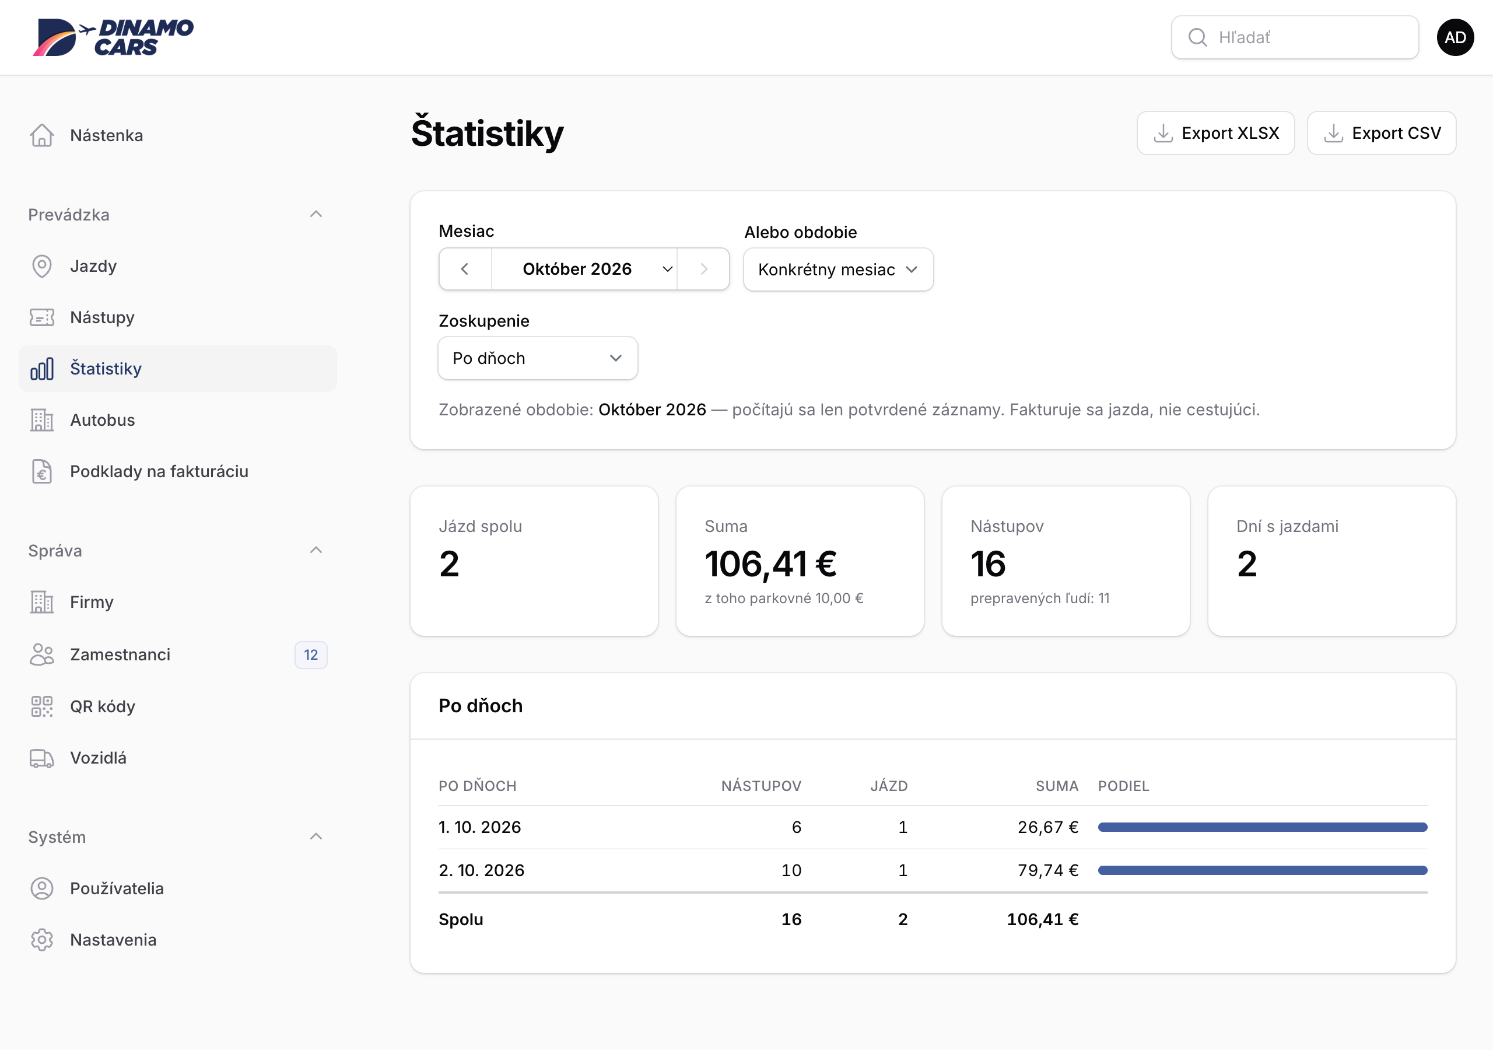Focus the Hľadať search field

coord(1295,37)
